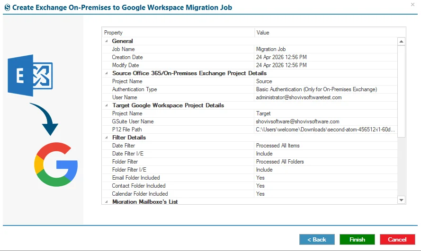Select the Folder Filter I/E row

click(250, 170)
